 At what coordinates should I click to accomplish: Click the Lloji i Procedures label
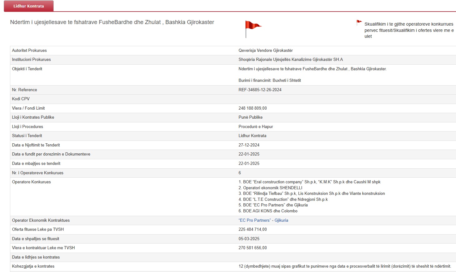tap(27, 126)
